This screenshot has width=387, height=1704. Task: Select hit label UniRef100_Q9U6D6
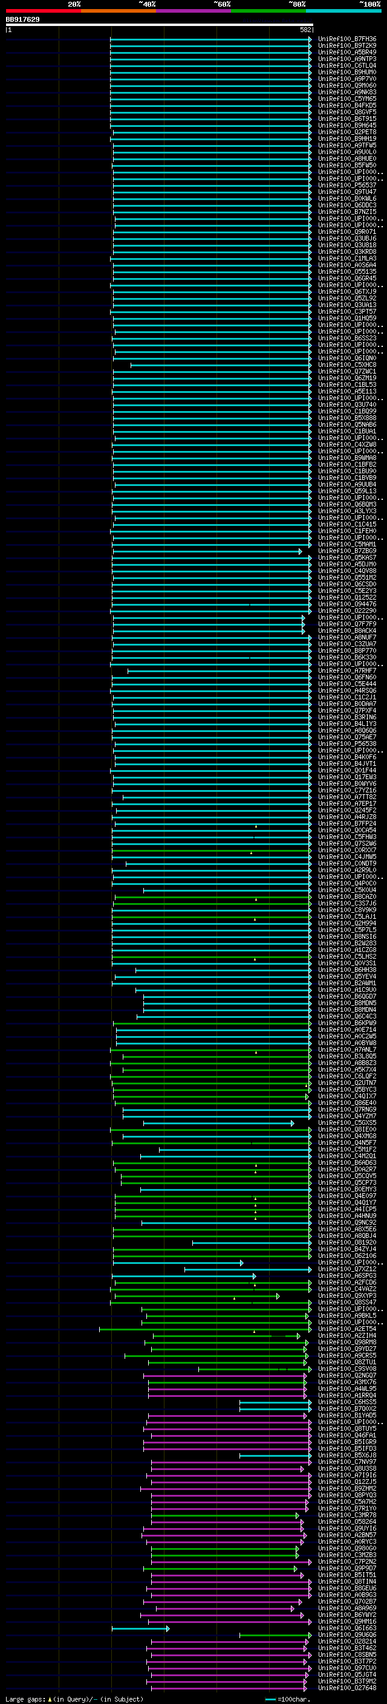[347, 1635]
